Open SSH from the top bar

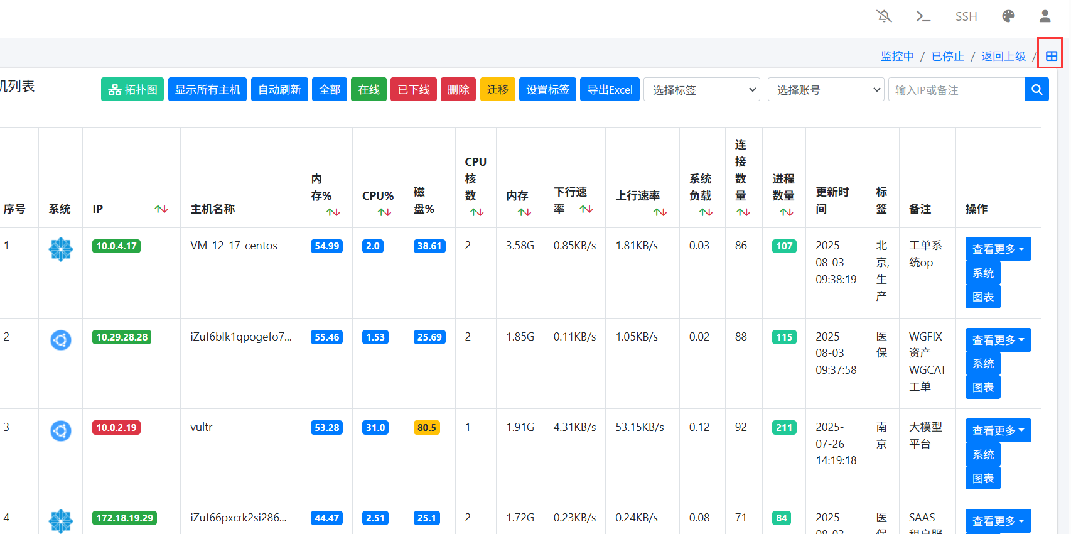(x=966, y=16)
